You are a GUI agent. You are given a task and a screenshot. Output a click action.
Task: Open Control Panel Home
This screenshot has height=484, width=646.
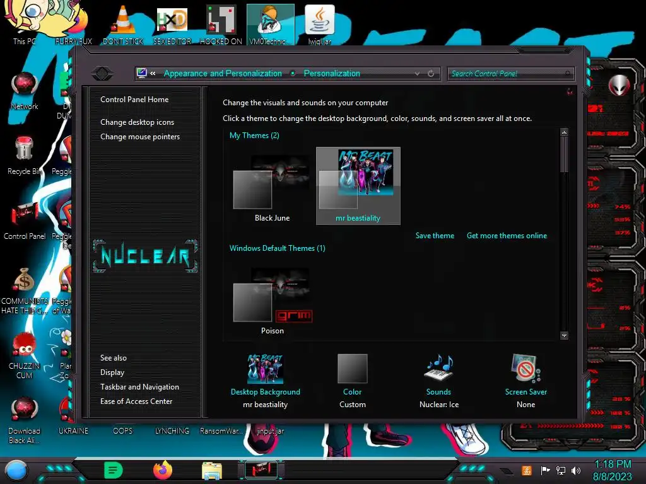[134, 99]
